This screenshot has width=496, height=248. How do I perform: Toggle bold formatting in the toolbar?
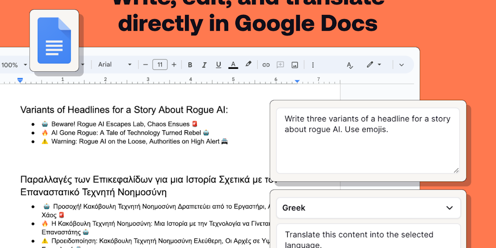[x=190, y=65]
